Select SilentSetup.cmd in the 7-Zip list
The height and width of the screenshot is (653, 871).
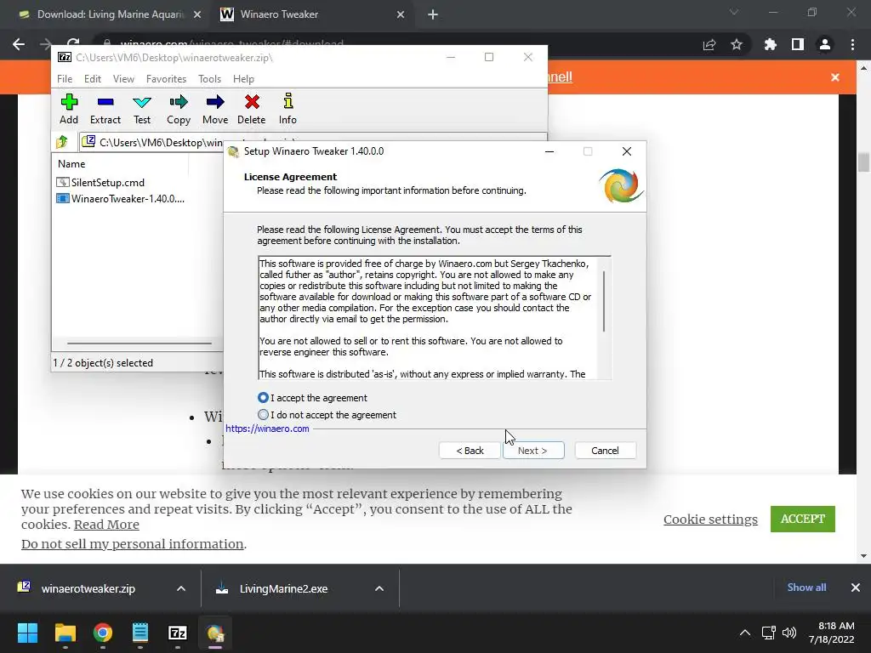point(100,182)
